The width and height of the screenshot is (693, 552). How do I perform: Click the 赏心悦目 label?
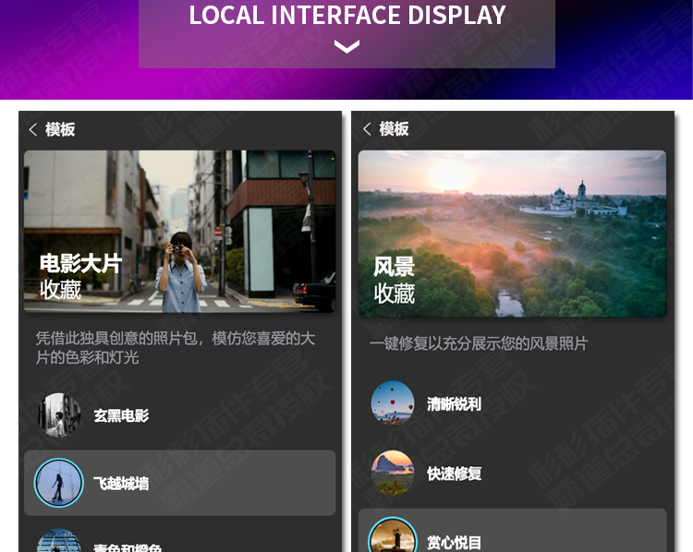[x=454, y=543]
